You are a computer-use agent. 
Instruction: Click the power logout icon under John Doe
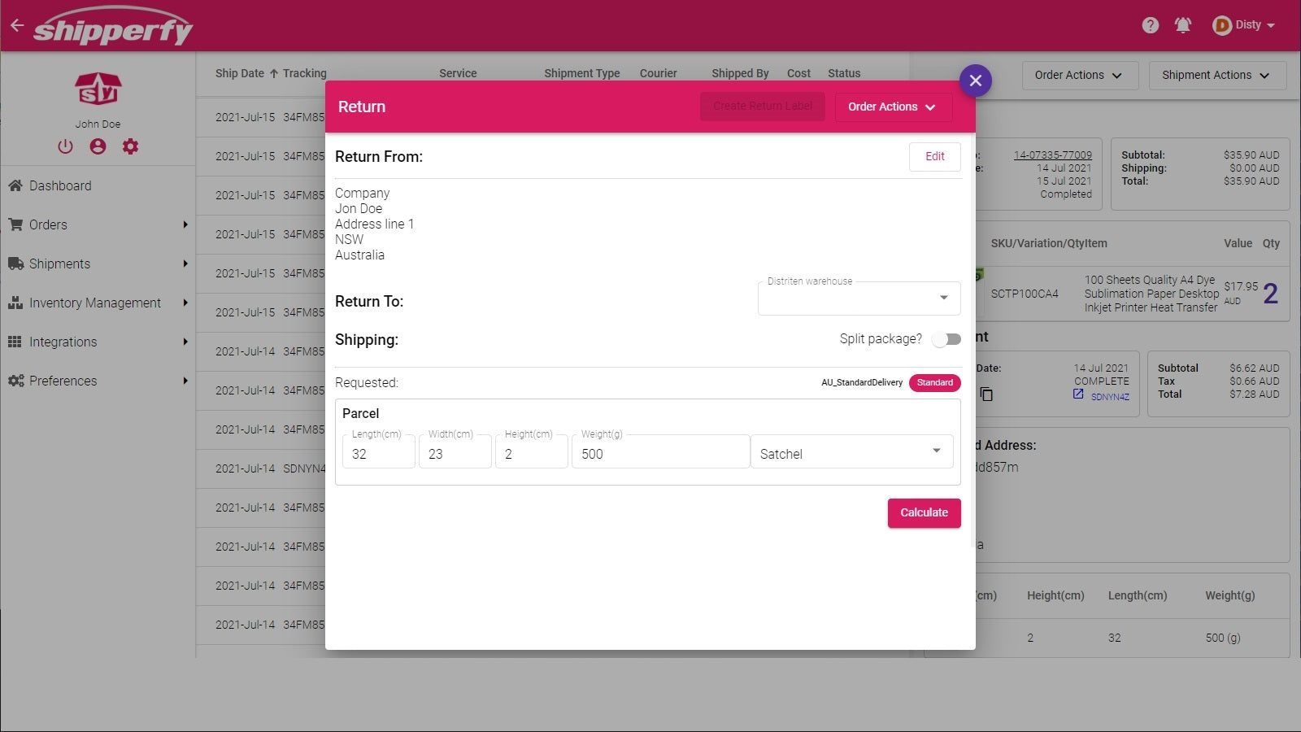point(65,146)
